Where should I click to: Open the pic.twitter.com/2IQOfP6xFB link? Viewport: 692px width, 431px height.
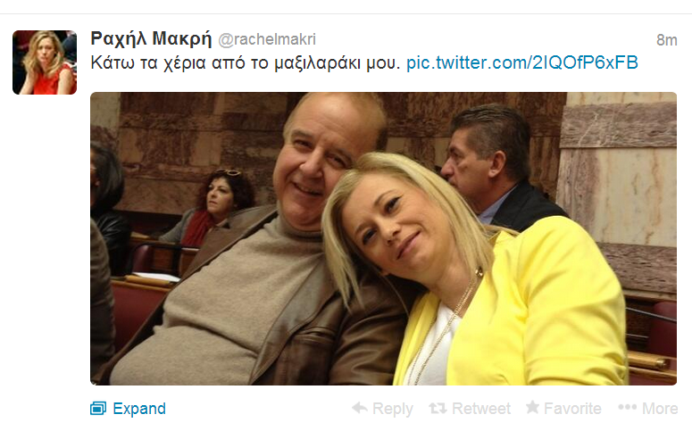[x=522, y=62]
